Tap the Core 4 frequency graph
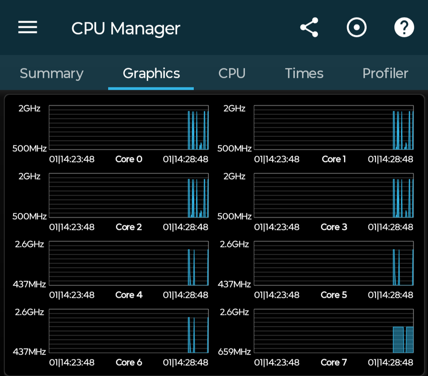The height and width of the screenshot is (376, 428). pyautogui.click(x=129, y=263)
